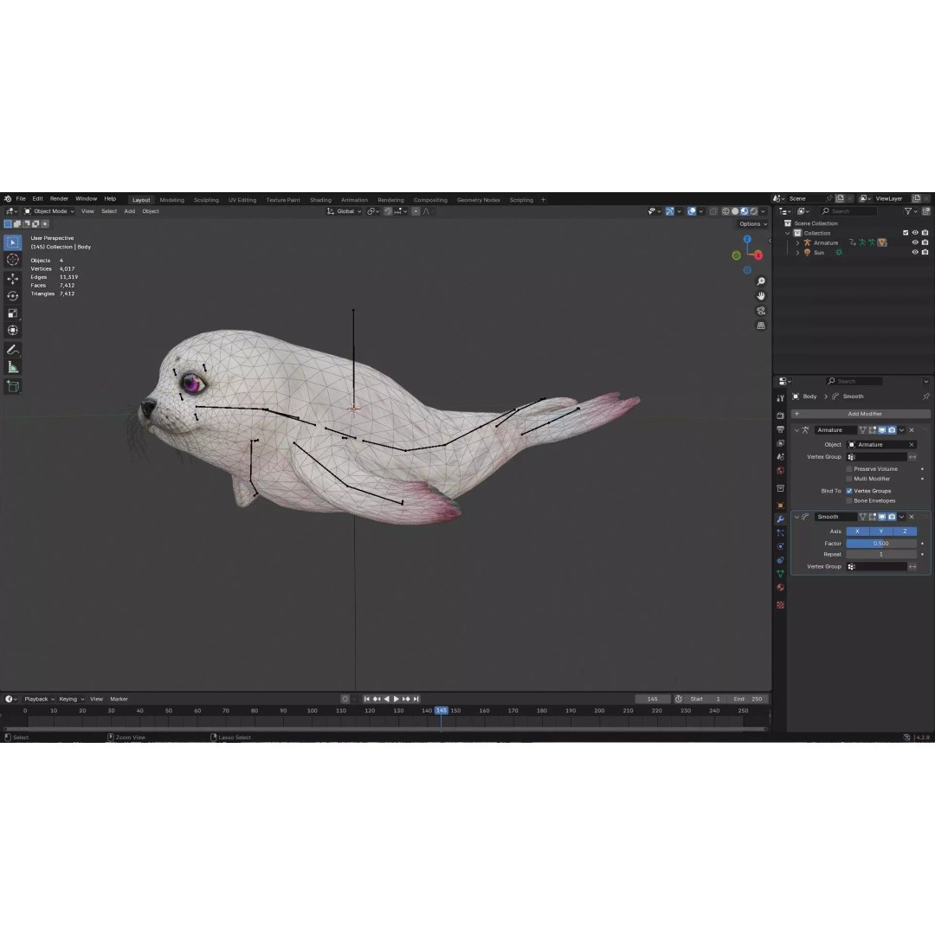Adjust the Smooth Factor 0.500 slider
The height and width of the screenshot is (935, 935).
881,544
